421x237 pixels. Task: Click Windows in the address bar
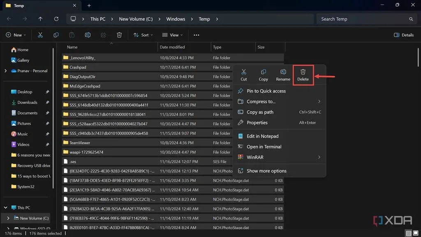(176, 19)
